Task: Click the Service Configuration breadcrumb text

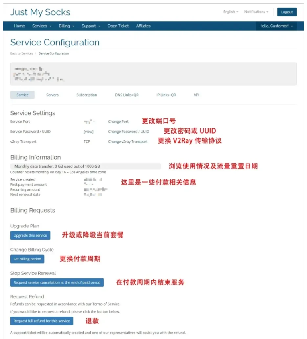Action: [54, 53]
